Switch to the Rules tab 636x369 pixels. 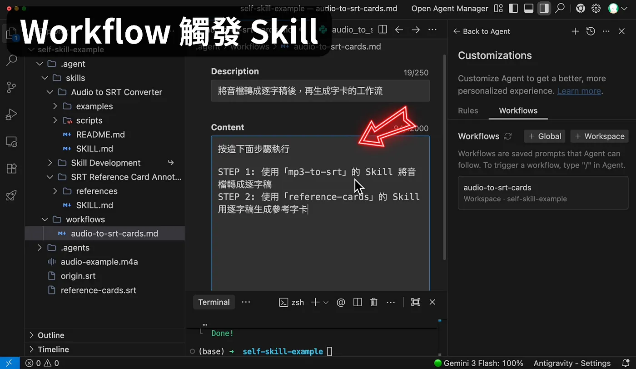(x=468, y=110)
